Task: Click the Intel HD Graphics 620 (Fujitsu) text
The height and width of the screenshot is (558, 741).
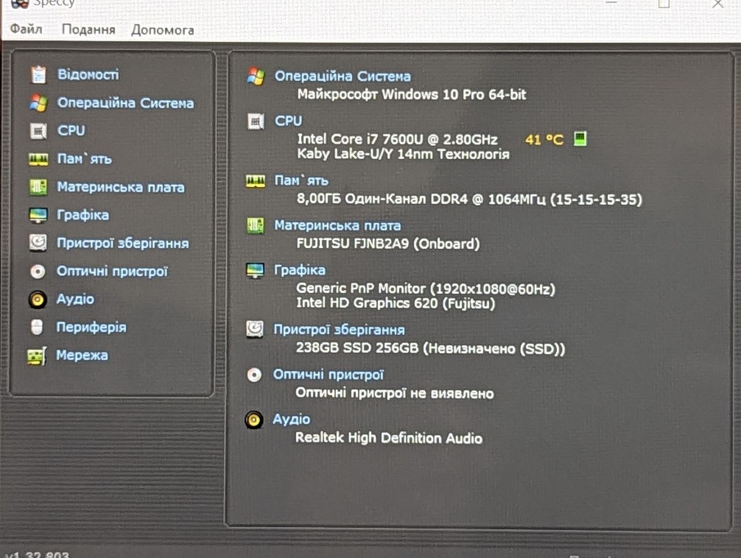Action: pos(395,303)
